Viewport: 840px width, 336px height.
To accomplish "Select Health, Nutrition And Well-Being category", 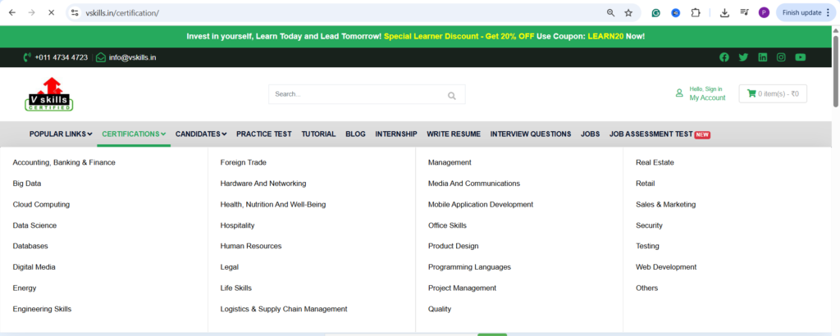I will coord(272,204).
